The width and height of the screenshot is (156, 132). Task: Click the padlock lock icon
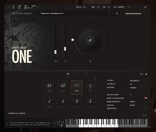[x=146, y=74]
